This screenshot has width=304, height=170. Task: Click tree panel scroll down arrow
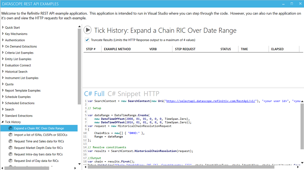click(79, 164)
